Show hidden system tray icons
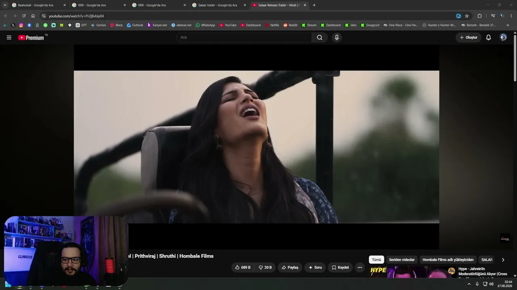Screen dimensions: 517x290 (x=469, y=284)
